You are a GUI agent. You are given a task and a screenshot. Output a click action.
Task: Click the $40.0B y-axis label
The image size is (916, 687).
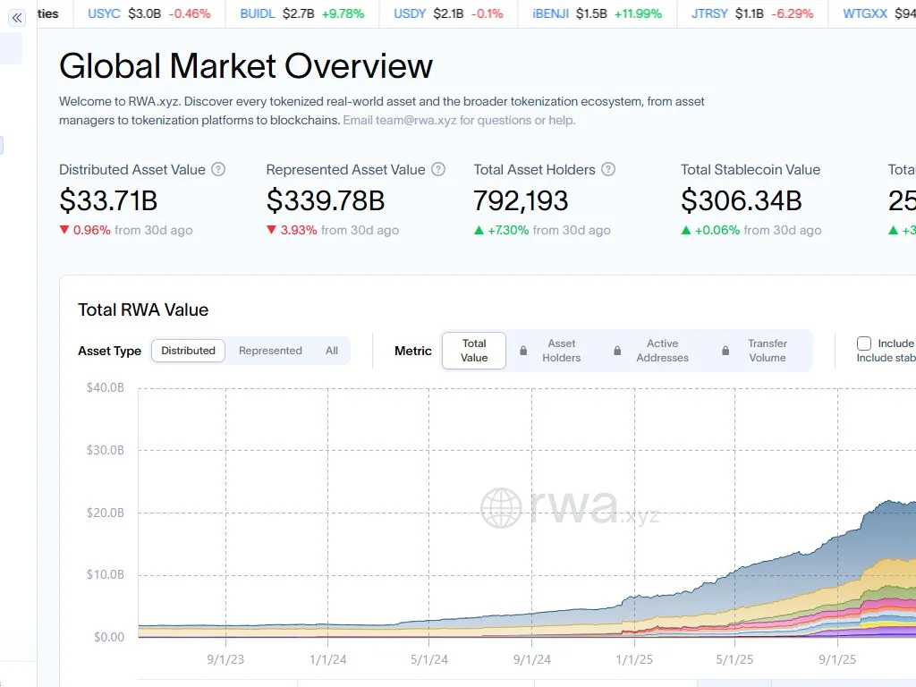(106, 388)
